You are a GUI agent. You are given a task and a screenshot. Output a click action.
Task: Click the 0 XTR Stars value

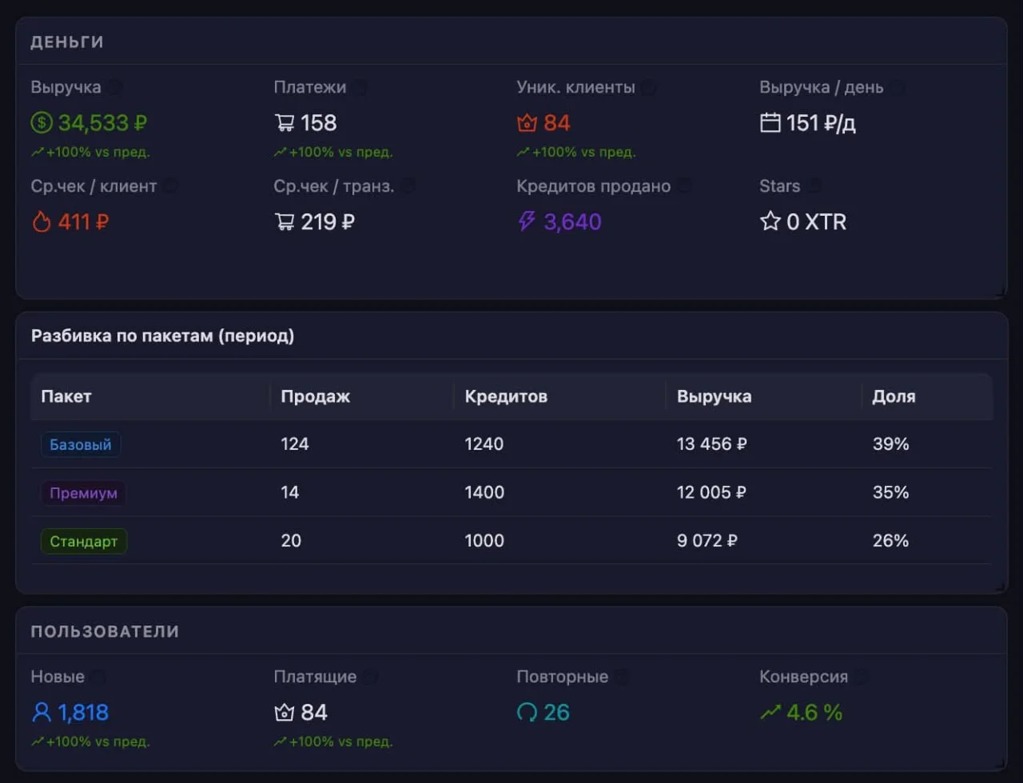click(x=816, y=221)
